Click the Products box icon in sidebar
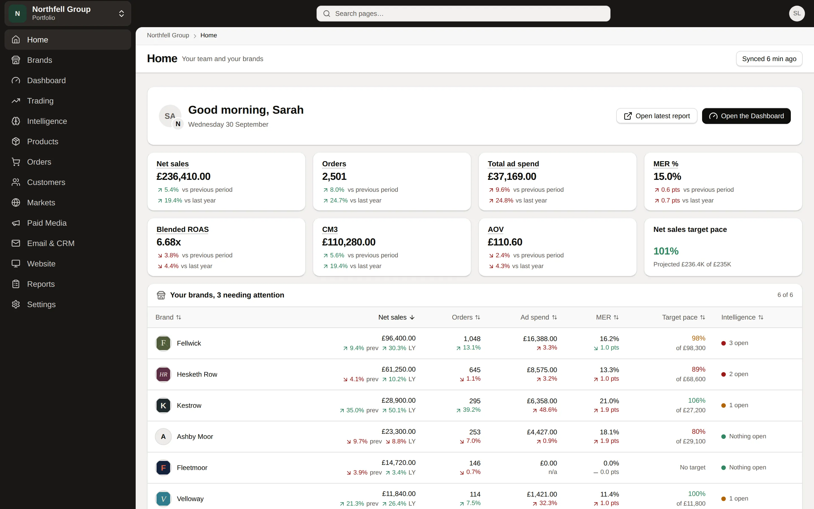Viewport: 814px width, 509px height. [16, 141]
